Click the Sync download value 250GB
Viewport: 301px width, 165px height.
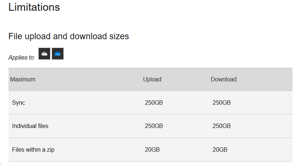221,102
